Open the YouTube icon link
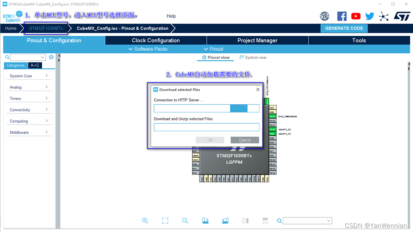413x232 pixels. [355, 16]
